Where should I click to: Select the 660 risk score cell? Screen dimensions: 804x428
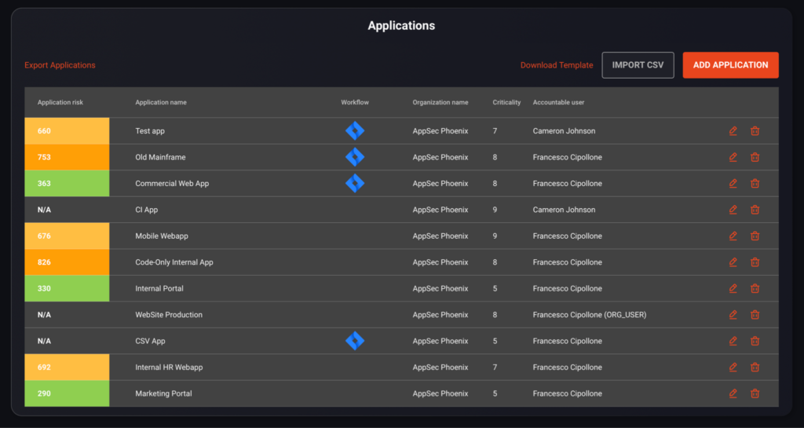pyautogui.click(x=67, y=130)
